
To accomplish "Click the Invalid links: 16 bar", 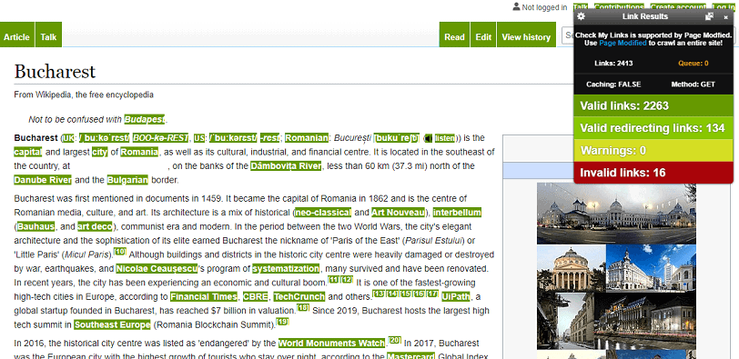I will click(653, 173).
